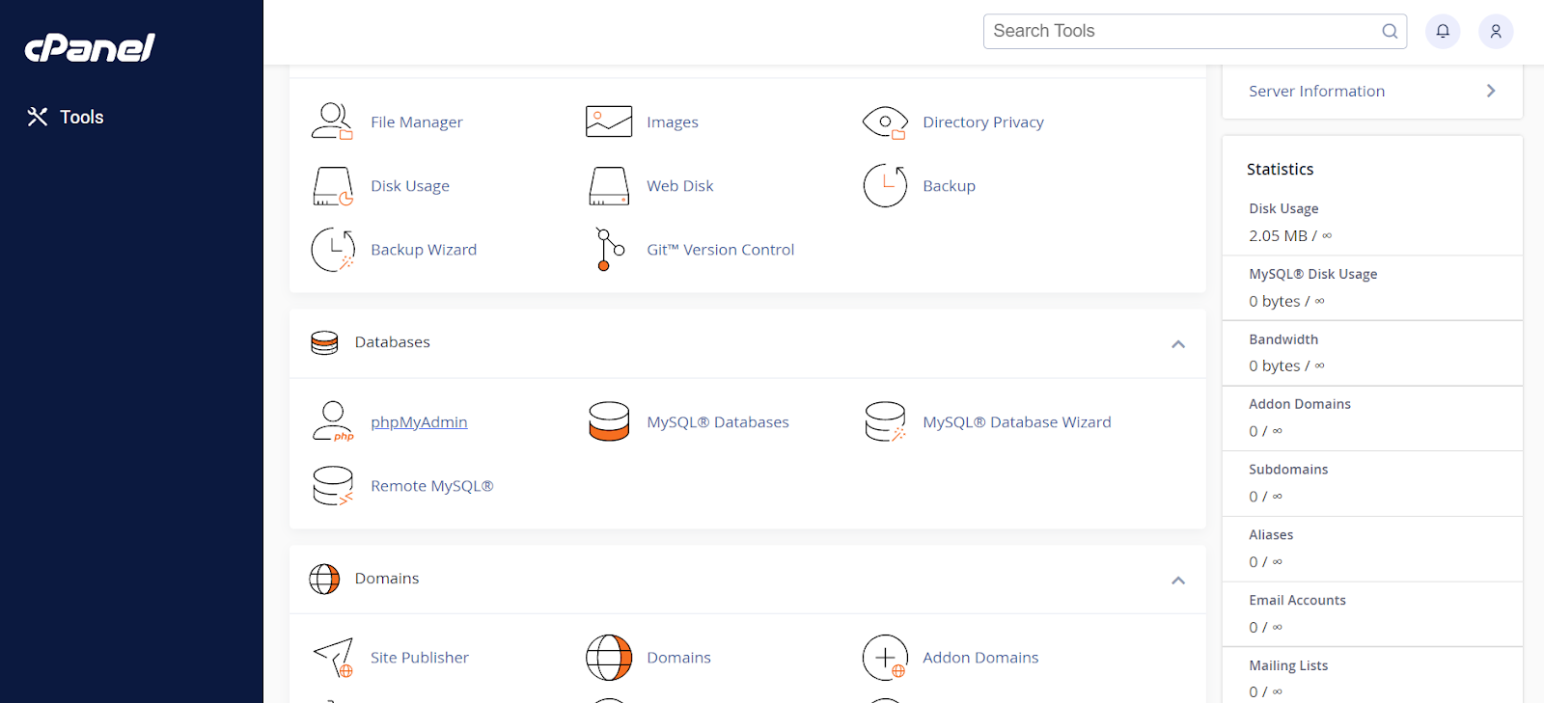Click the notifications bell icon
The image size is (1544, 703).
click(x=1443, y=31)
